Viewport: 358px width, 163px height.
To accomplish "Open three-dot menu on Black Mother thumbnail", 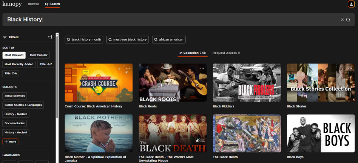I will 128,119.
